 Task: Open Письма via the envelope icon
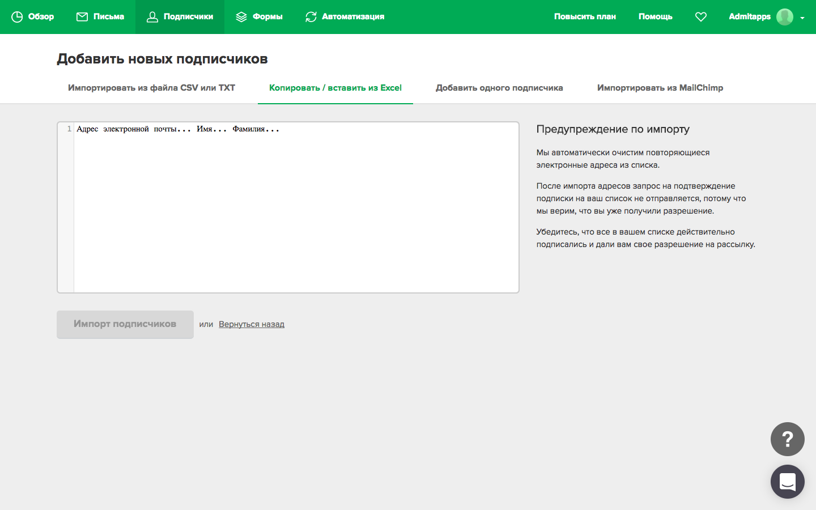pyautogui.click(x=81, y=16)
